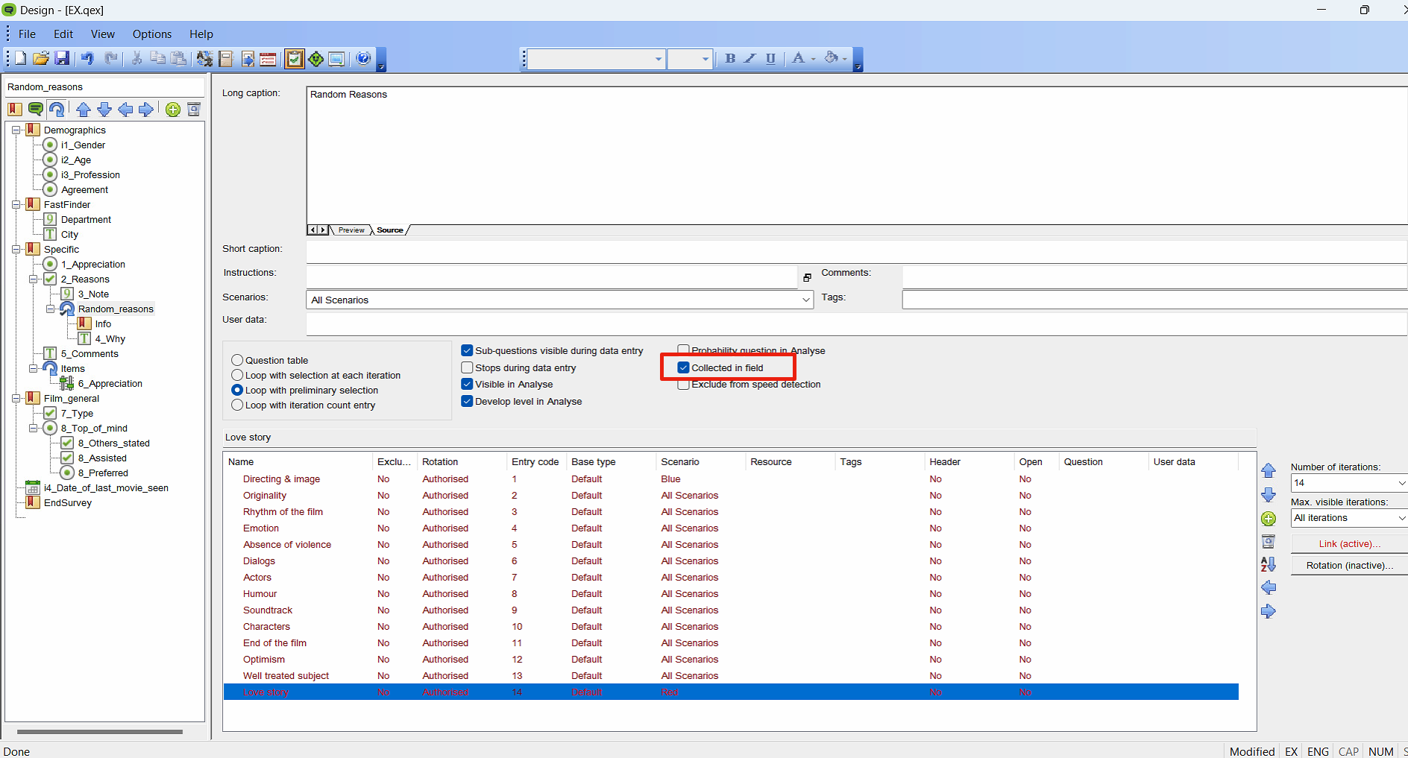The height and width of the screenshot is (758, 1408).
Task: Move tree item right with blue arrow
Action: point(146,110)
